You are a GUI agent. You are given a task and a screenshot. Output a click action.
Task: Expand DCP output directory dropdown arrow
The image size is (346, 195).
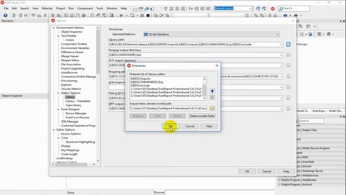click(281, 66)
